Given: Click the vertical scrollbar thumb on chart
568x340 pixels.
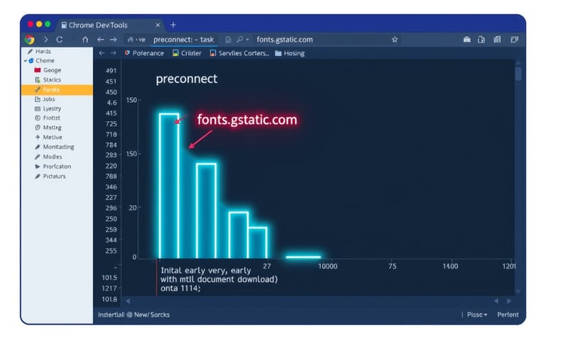Looking at the screenshot, I should pos(518,74).
